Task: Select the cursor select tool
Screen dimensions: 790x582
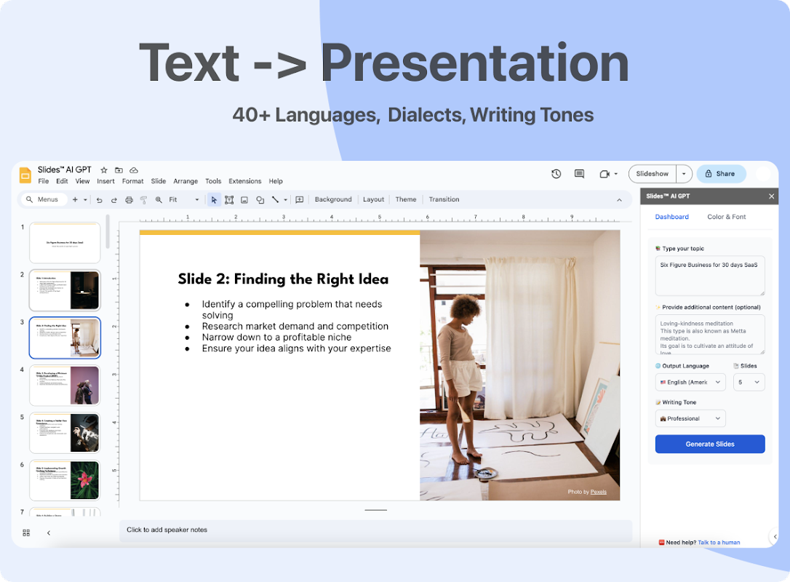Action: click(214, 200)
